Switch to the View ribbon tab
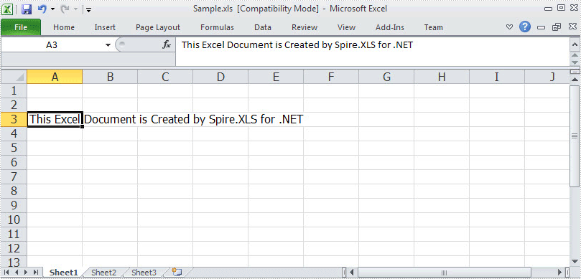The height and width of the screenshot is (279, 581). (x=346, y=27)
